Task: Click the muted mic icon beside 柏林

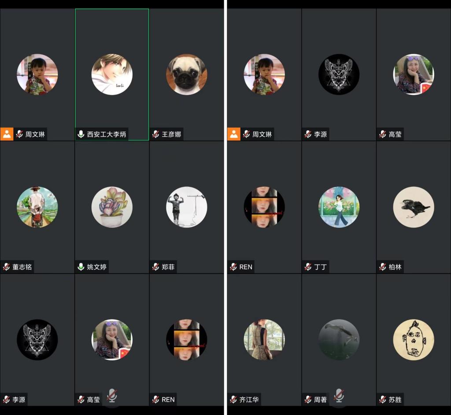Action: 383,267
